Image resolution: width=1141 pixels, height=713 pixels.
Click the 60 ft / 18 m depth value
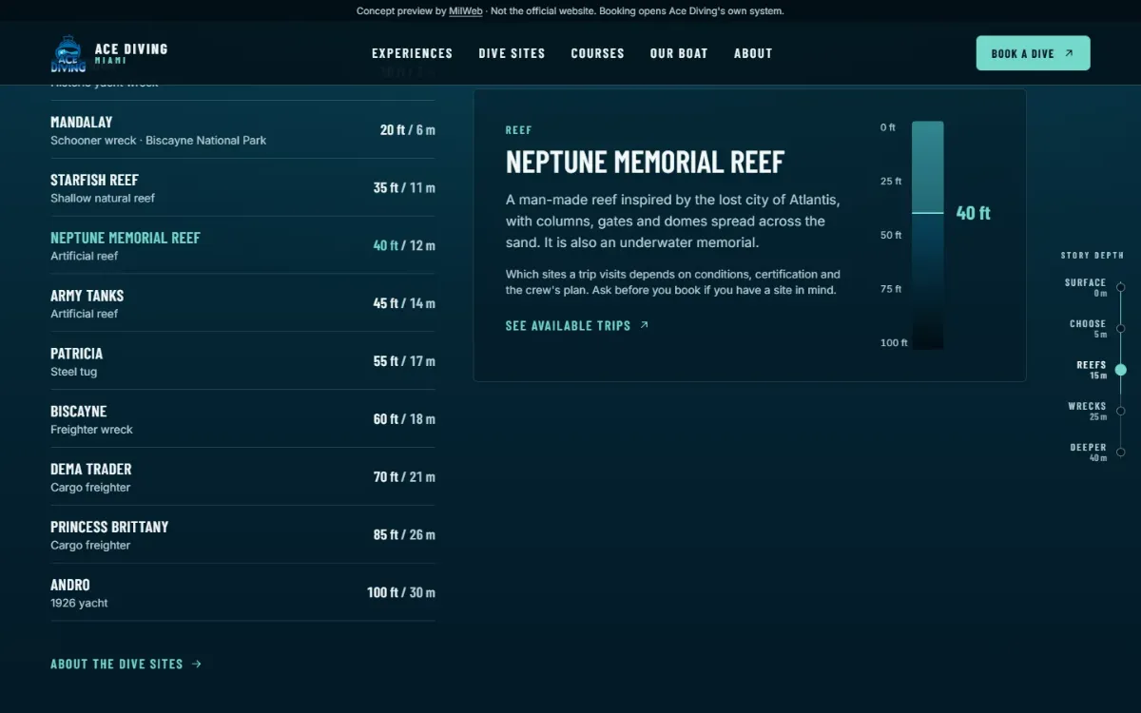404,418
